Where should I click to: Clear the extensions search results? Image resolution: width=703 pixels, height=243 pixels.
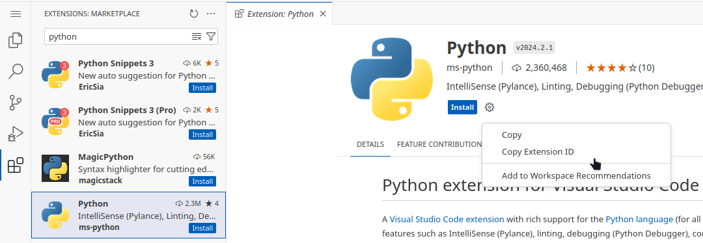click(197, 36)
